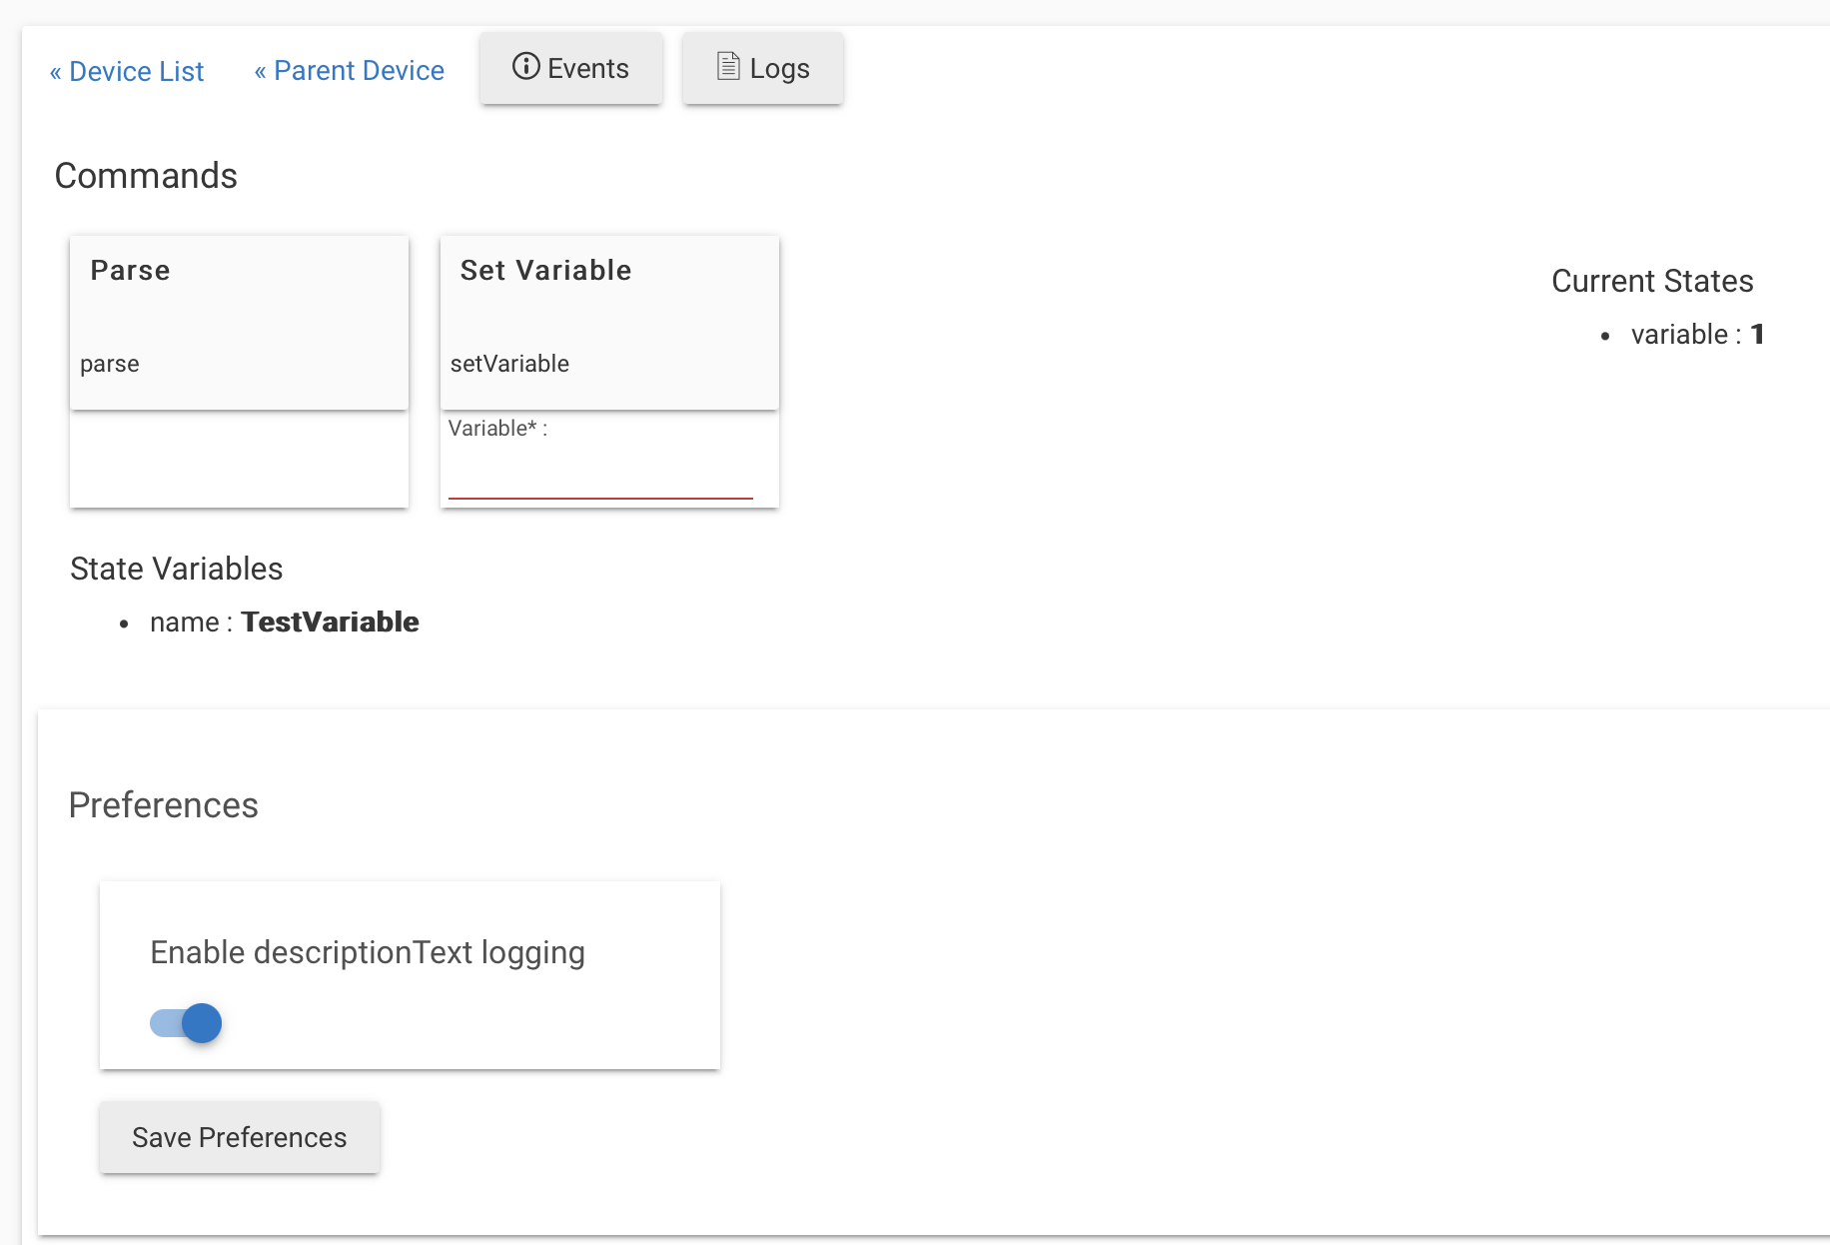Viewport: 1830px width, 1245px height.
Task: Click the Preferences section heading
Action: point(164,805)
